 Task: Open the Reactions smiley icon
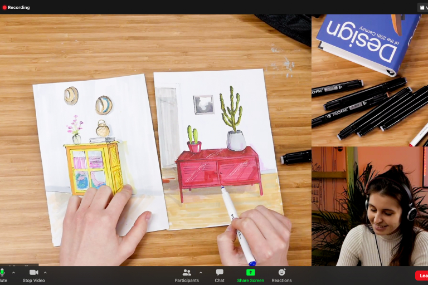click(x=281, y=272)
